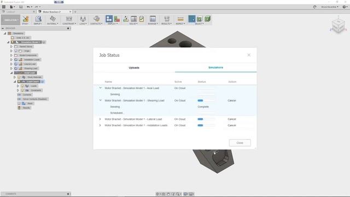Viewport: 350px width, 197px height.
Task: Click the Results tool icon
Action: coord(167,19)
